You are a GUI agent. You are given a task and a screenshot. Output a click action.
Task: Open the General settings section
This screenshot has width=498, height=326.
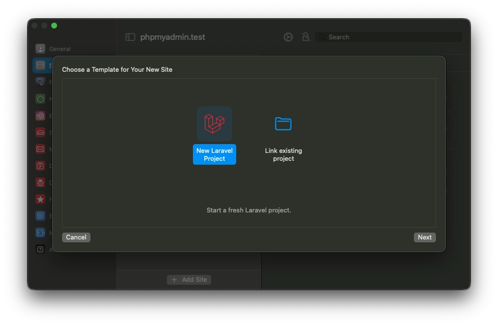tap(40, 49)
